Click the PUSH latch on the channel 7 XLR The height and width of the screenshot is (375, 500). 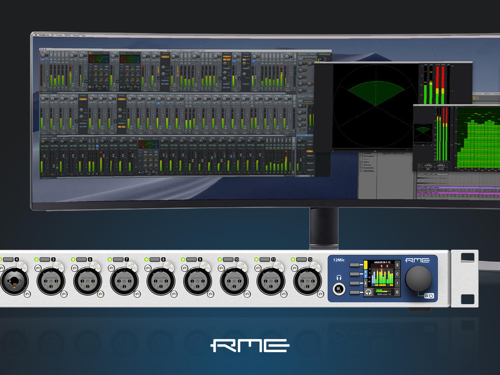132,267
